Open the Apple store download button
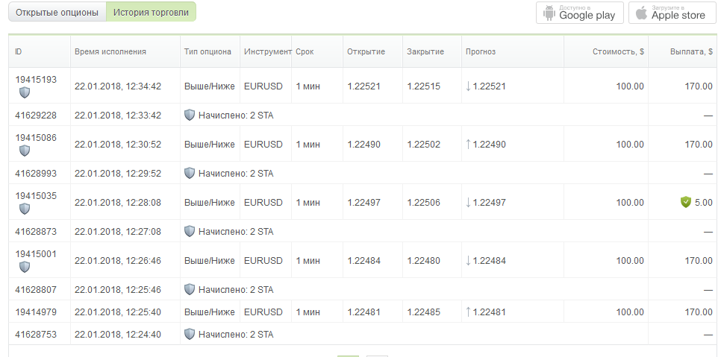This screenshot has width=721, height=357. (x=672, y=13)
